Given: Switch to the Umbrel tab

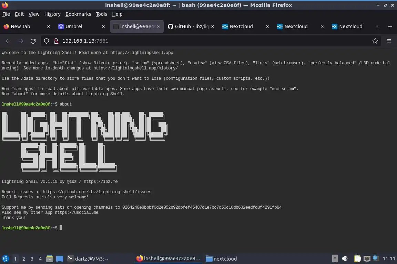Looking at the screenshot, I should [x=82, y=26].
